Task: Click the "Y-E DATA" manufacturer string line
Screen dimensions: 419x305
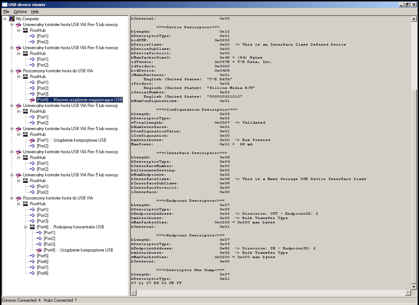Action: [187, 79]
